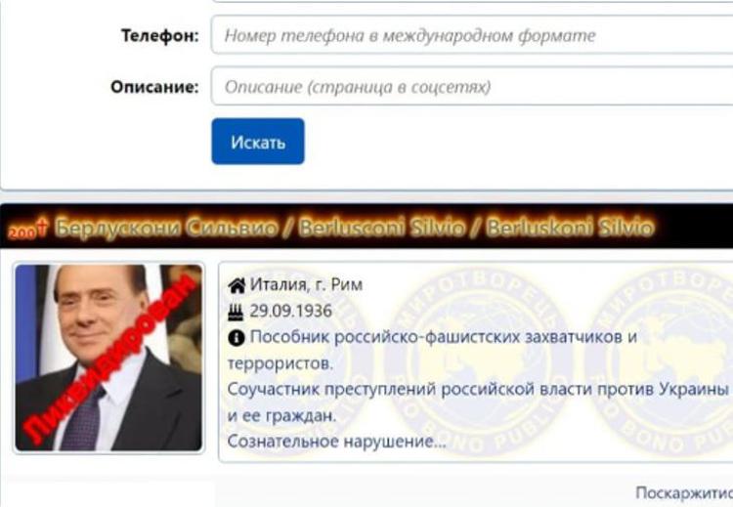Click the birthday cake icon by date

237,312
